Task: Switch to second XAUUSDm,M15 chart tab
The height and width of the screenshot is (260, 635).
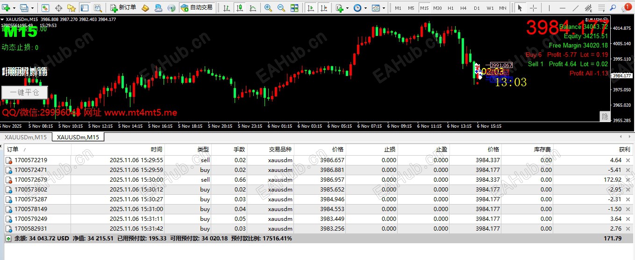Action: (78, 137)
